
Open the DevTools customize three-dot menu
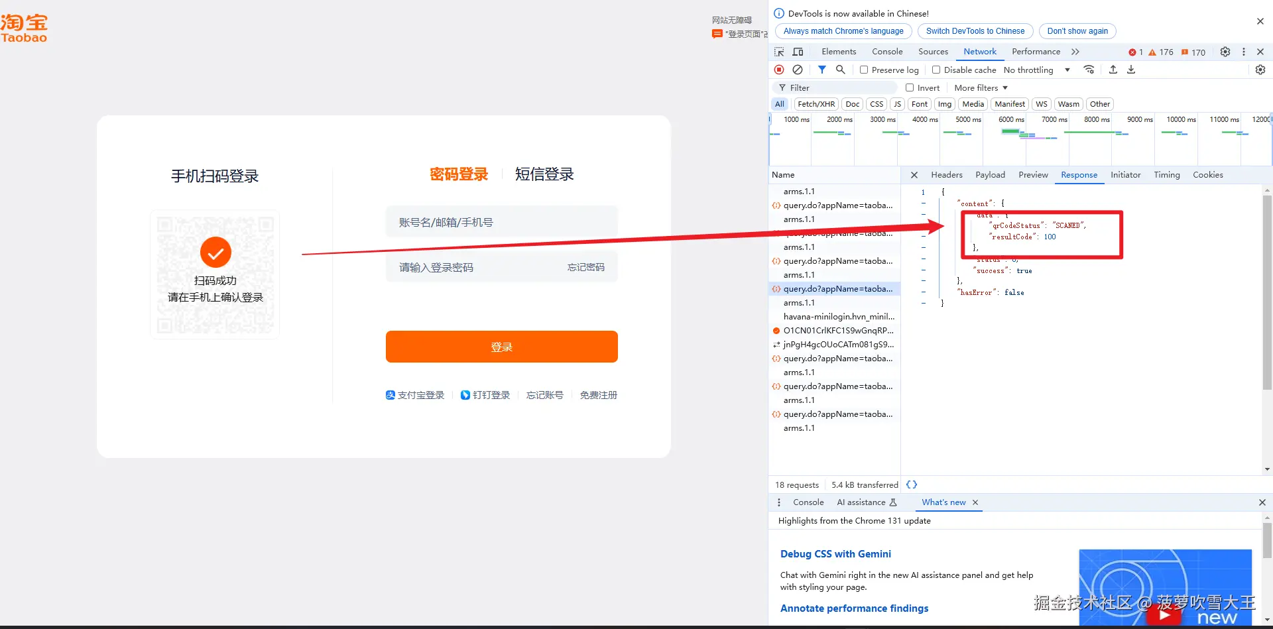click(x=1244, y=52)
